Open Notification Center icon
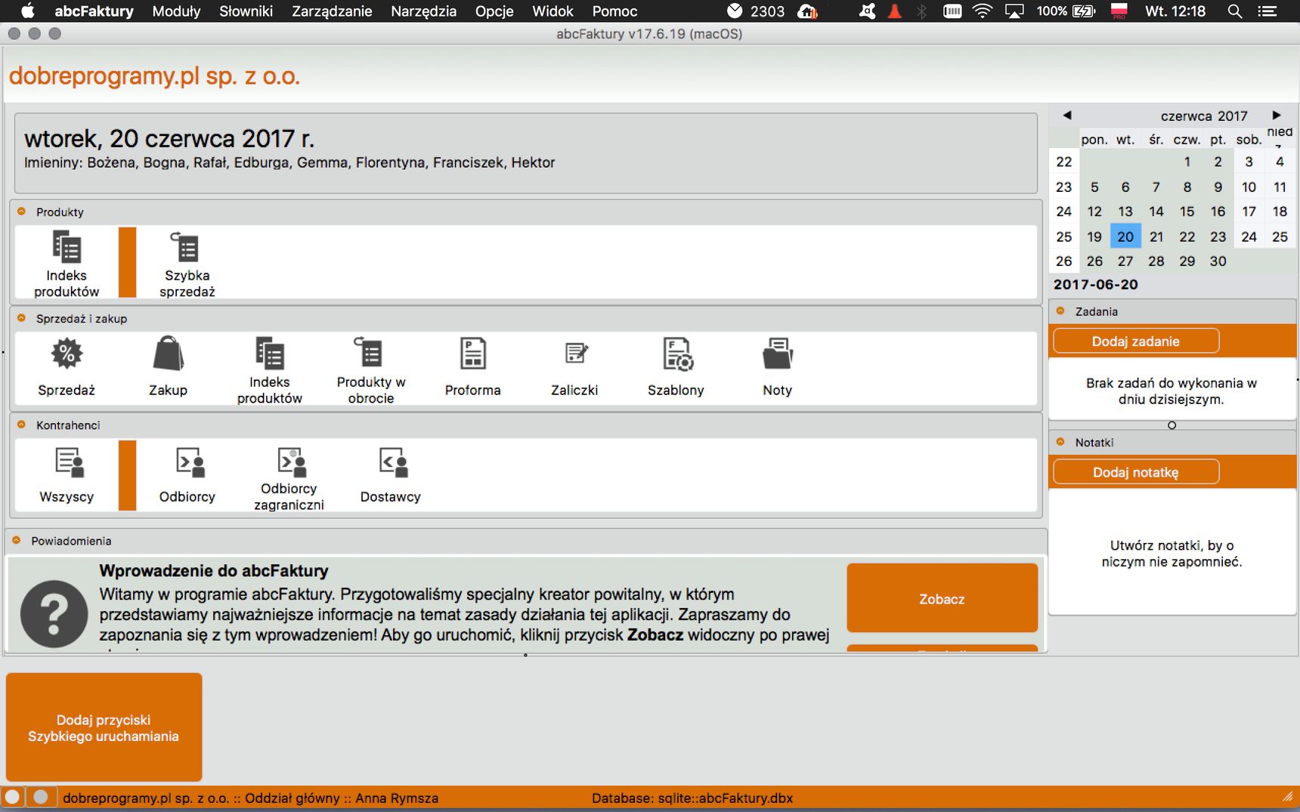1300x812 pixels. pyautogui.click(x=1267, y=11)
